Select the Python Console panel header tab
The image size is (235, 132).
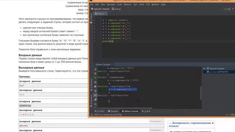[103, 65]
